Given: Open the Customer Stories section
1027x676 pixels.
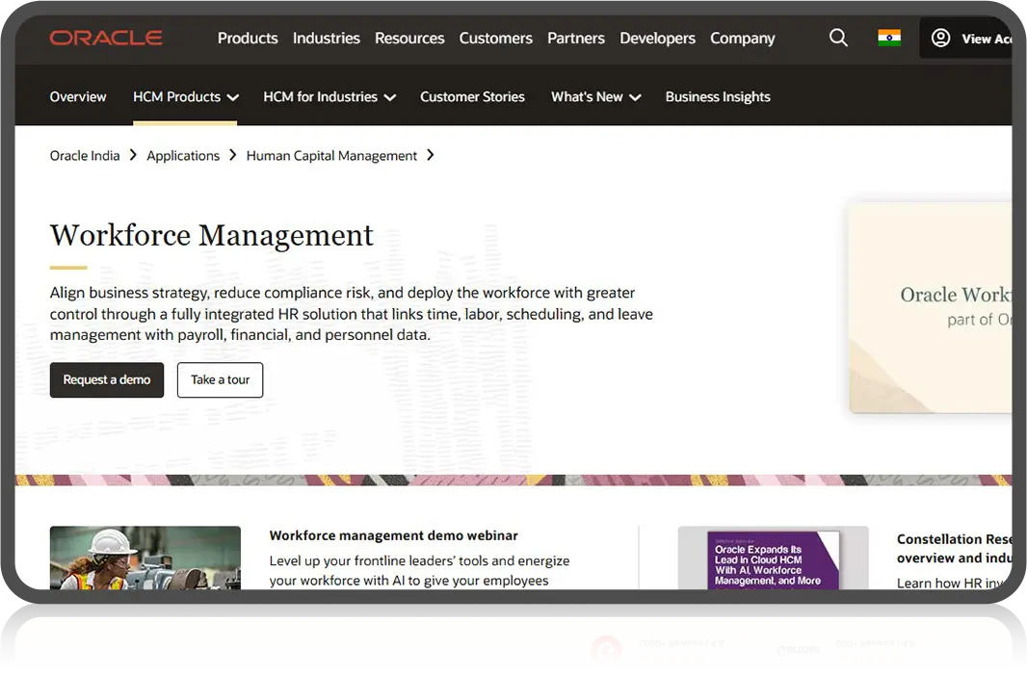Looking at the screenshot, I should coord(472,96).
